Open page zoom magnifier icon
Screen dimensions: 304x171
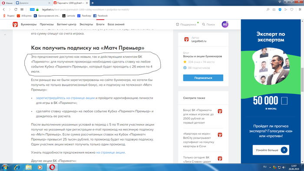268,10
